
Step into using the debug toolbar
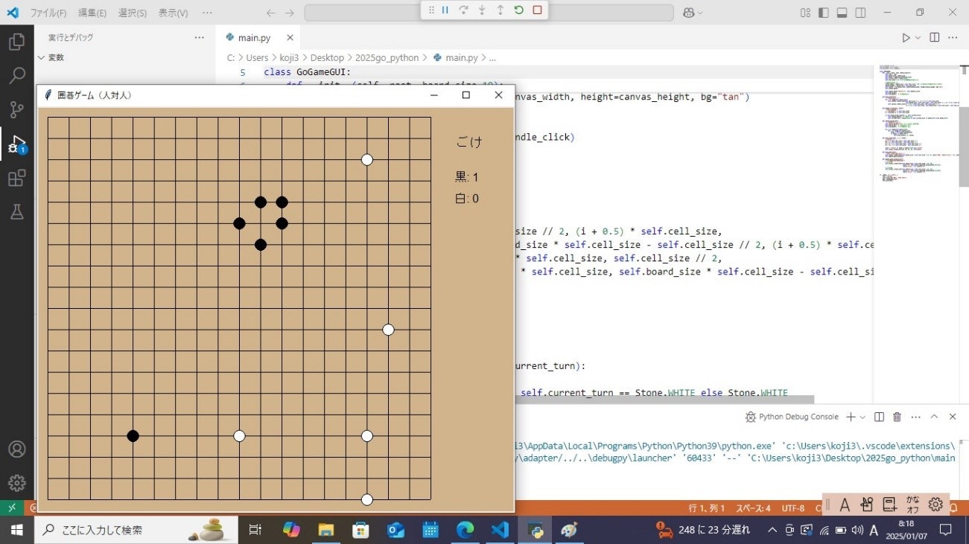tap(480, 10)
